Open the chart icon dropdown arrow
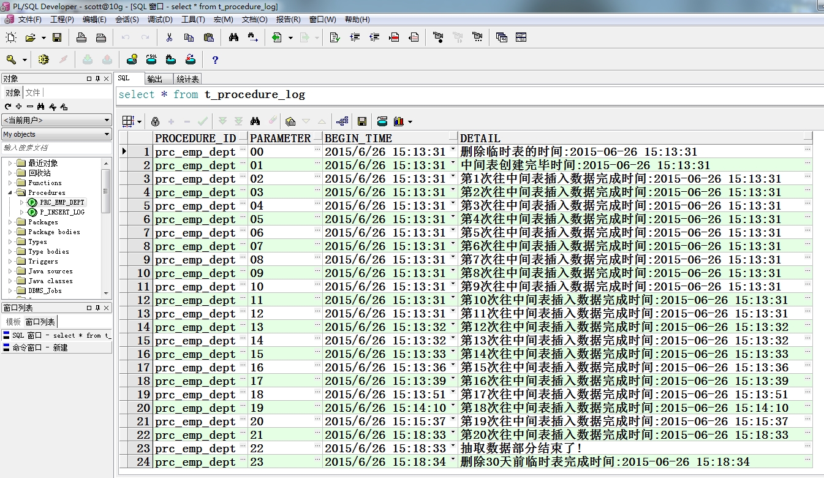 point(410,121)
